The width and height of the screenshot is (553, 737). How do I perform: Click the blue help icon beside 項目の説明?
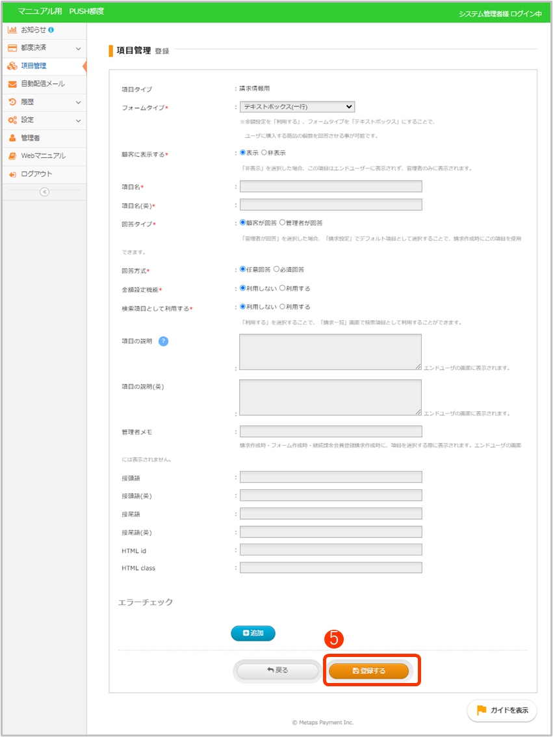pos(163,342)
